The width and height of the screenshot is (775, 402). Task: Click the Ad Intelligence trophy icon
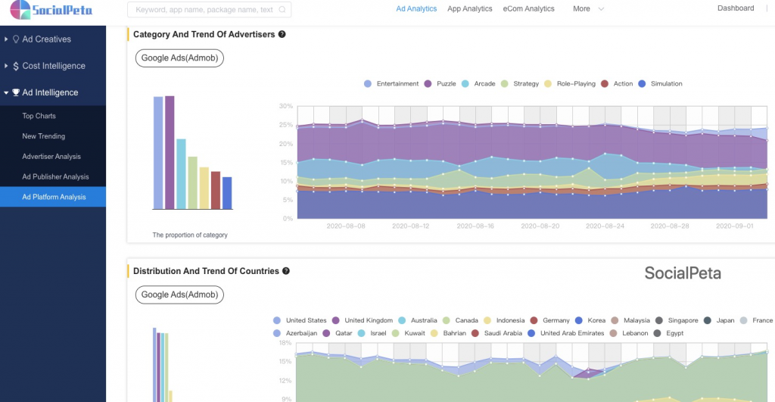pos(16,92)
